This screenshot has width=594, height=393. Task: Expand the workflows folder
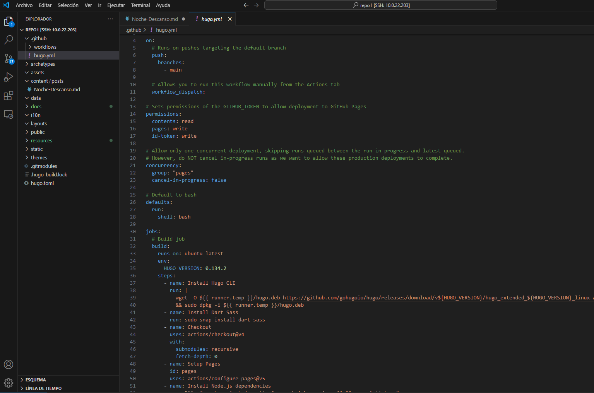click(x=45, y=47)
